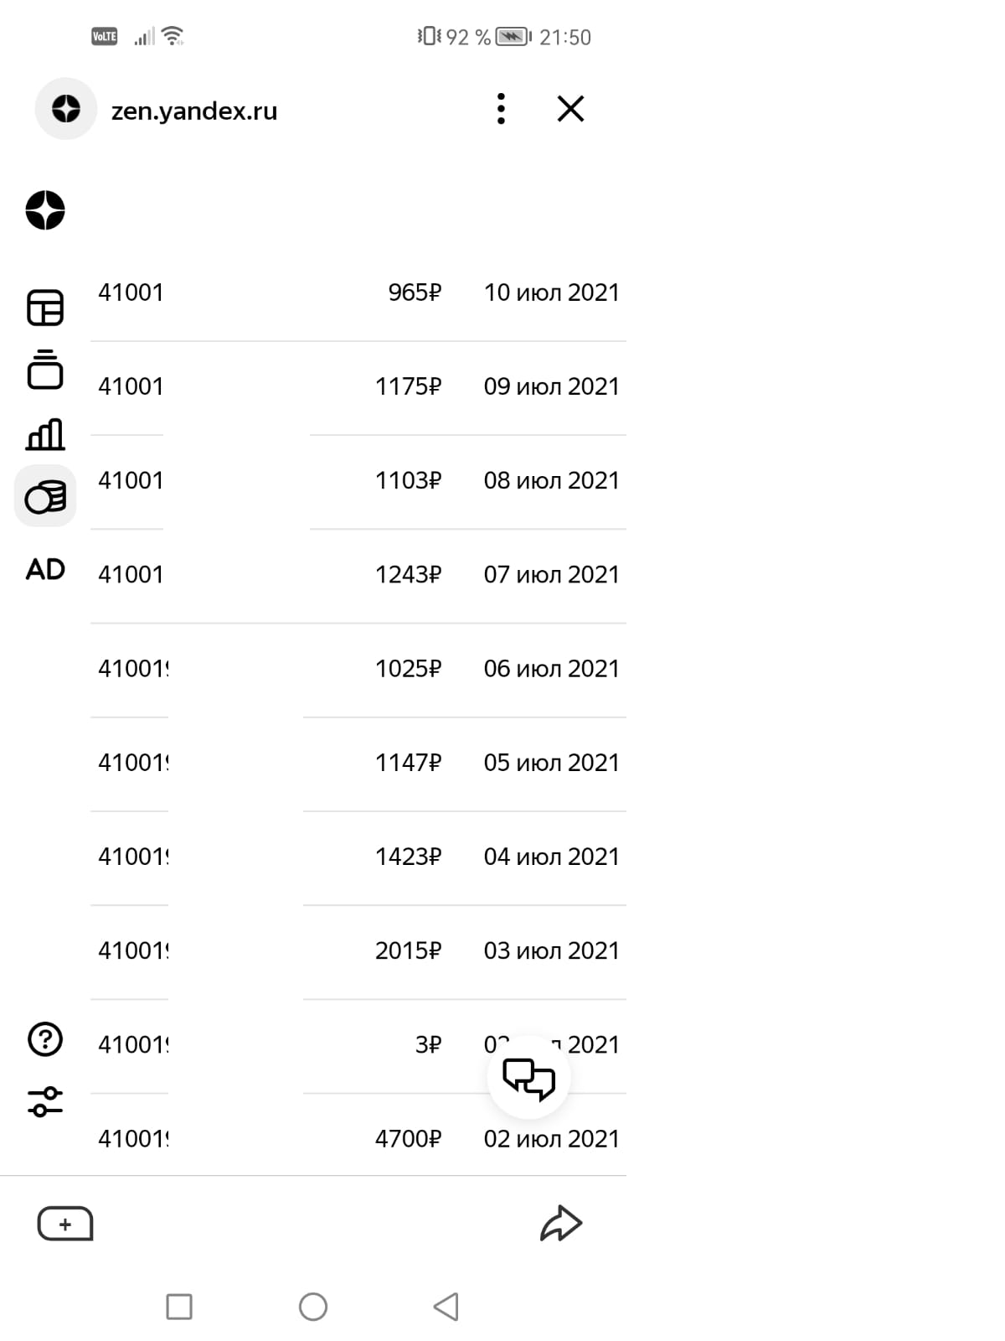The width and height of the screenshot is (1005, 1341).
Task: Open the help question mark icon
Action: tap(45, 1039)
